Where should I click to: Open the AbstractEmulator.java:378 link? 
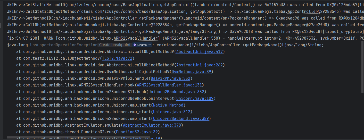coord(152,125)
